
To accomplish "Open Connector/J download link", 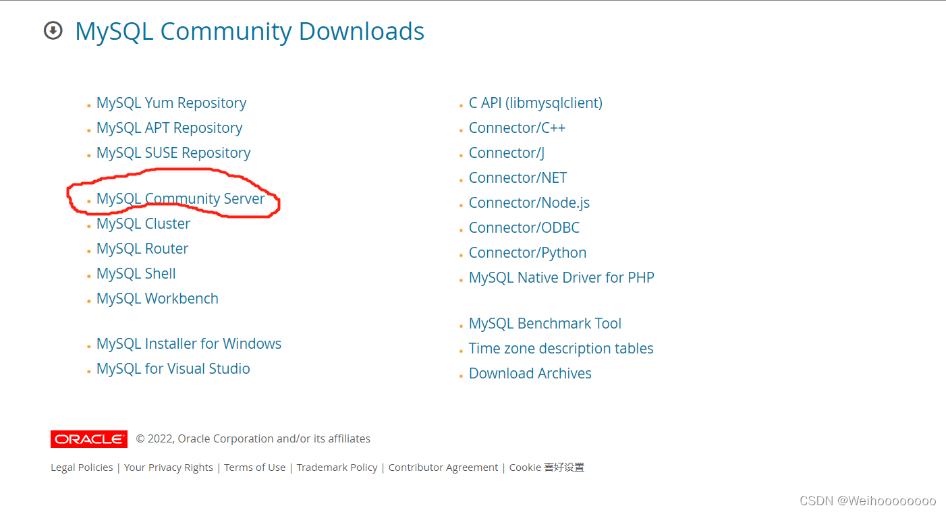I will (507, 153).
